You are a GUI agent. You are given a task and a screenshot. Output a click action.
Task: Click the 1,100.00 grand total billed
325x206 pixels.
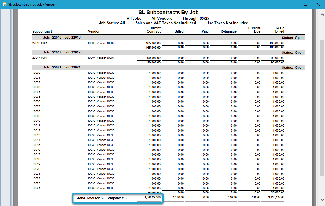click(x=178, y=198)
